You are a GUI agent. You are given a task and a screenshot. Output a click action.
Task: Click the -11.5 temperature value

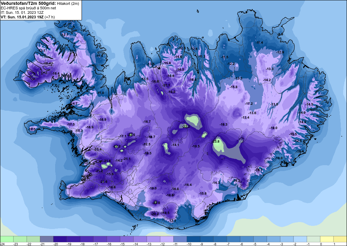pyautogui.click(x=225, y=57)
